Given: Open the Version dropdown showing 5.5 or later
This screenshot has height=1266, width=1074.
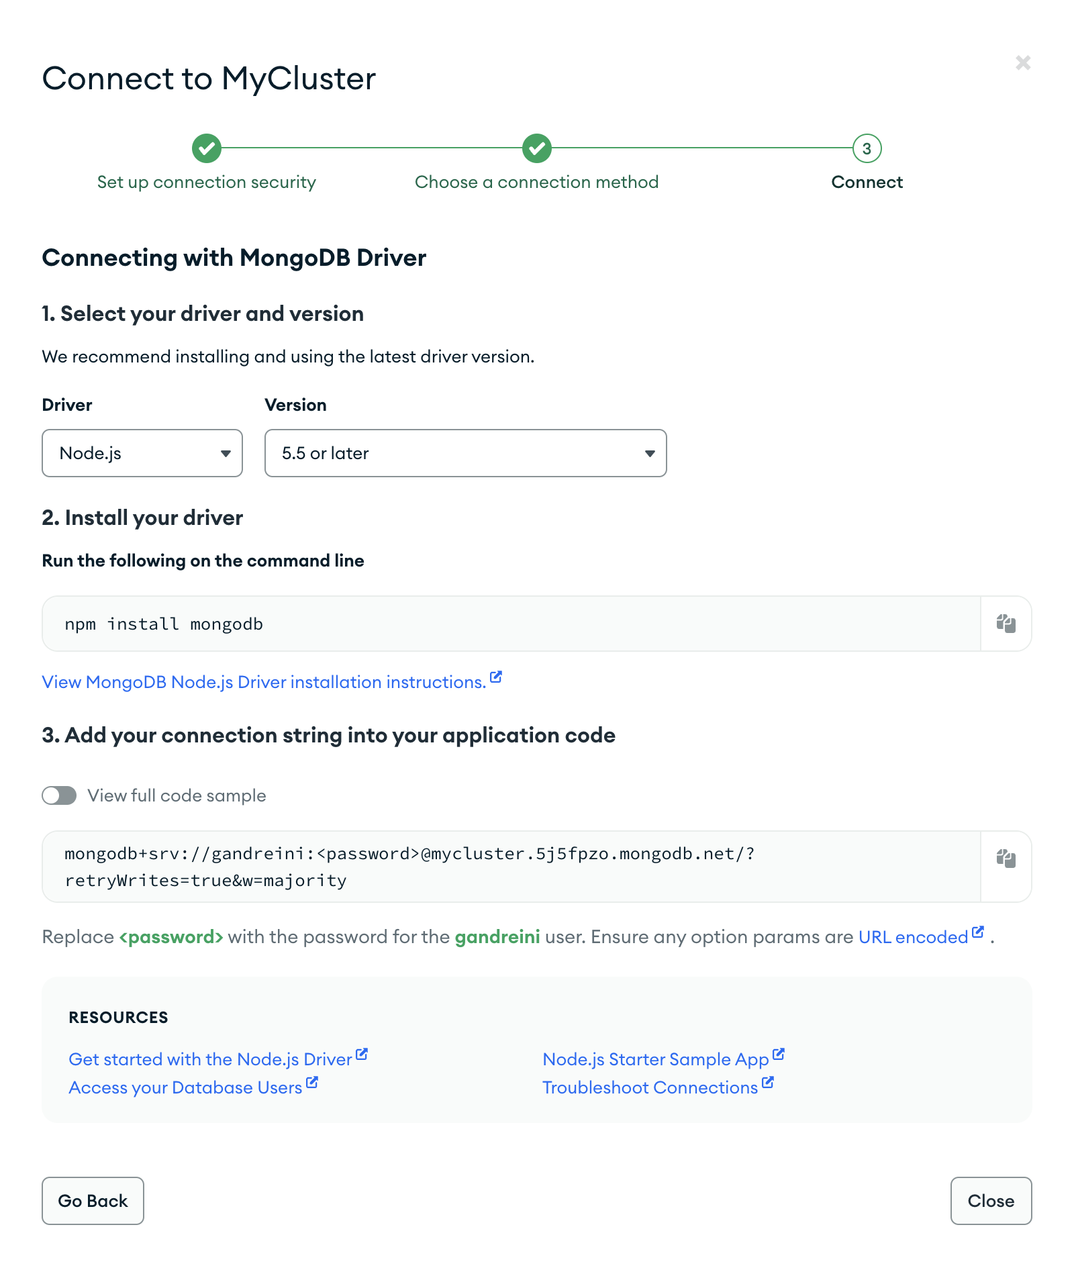Looking at the screenshot, I should tap(465, 453).
